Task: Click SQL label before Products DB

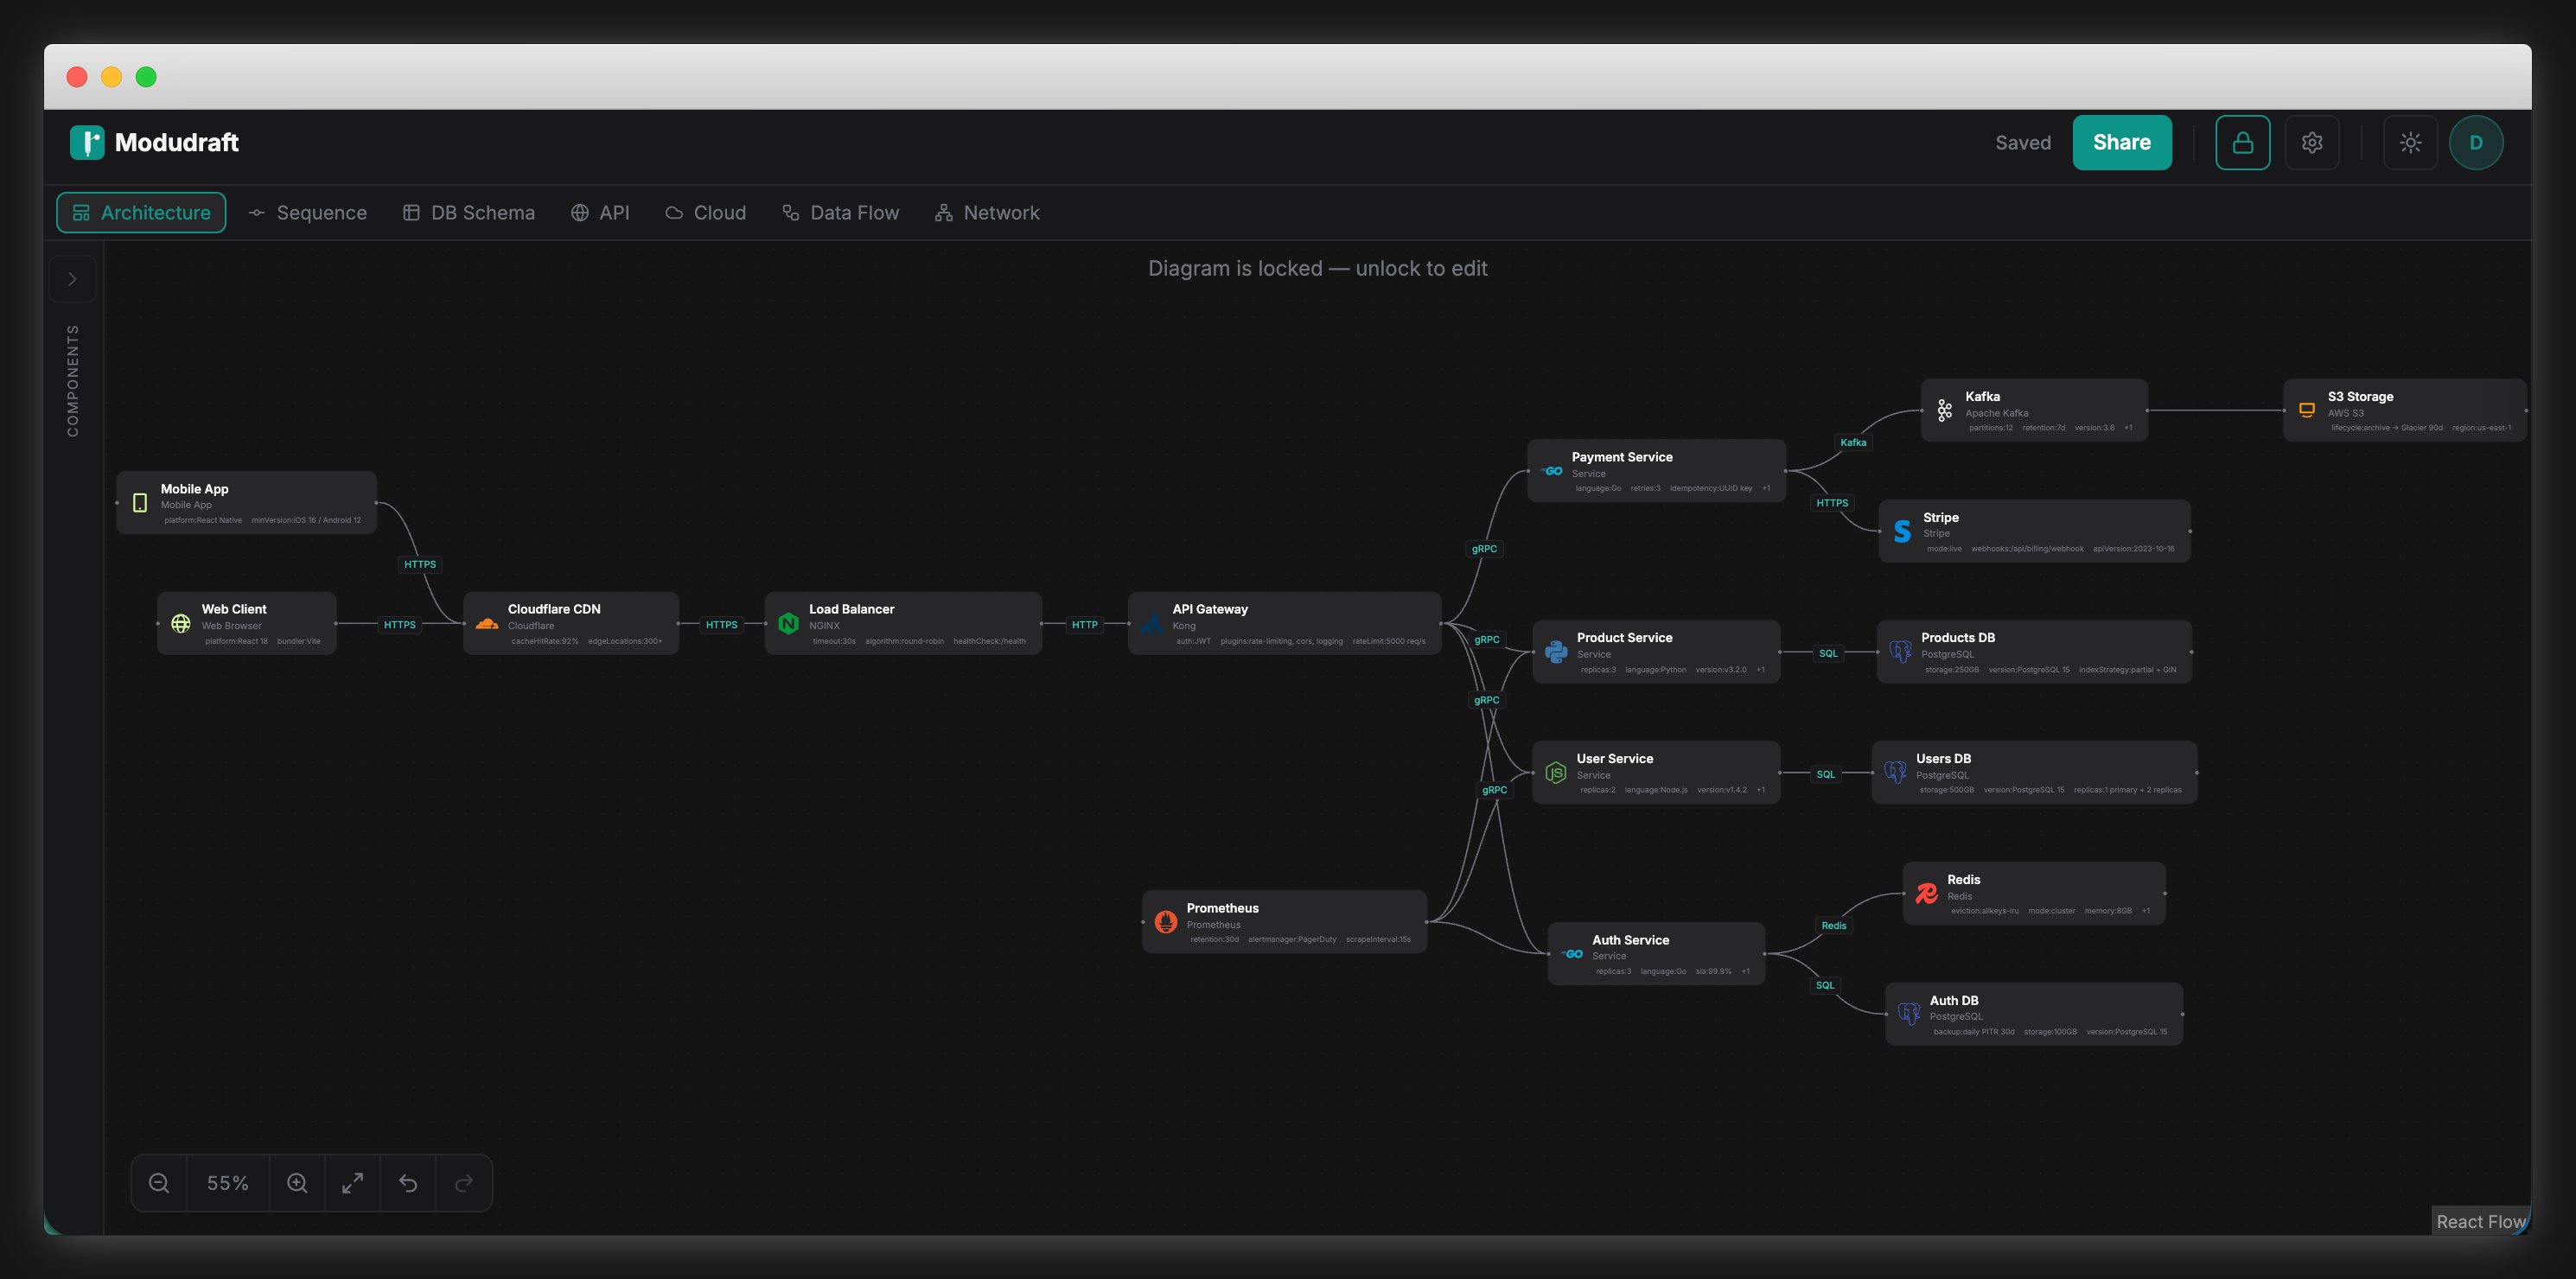Action: pos(1828,653)
